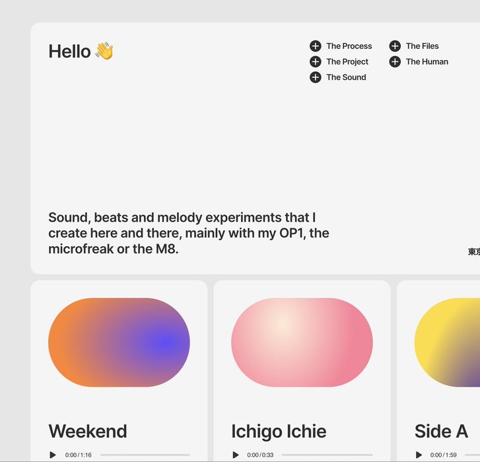Seek within the Ichigo Ichie progress bar

coord(327,455)
